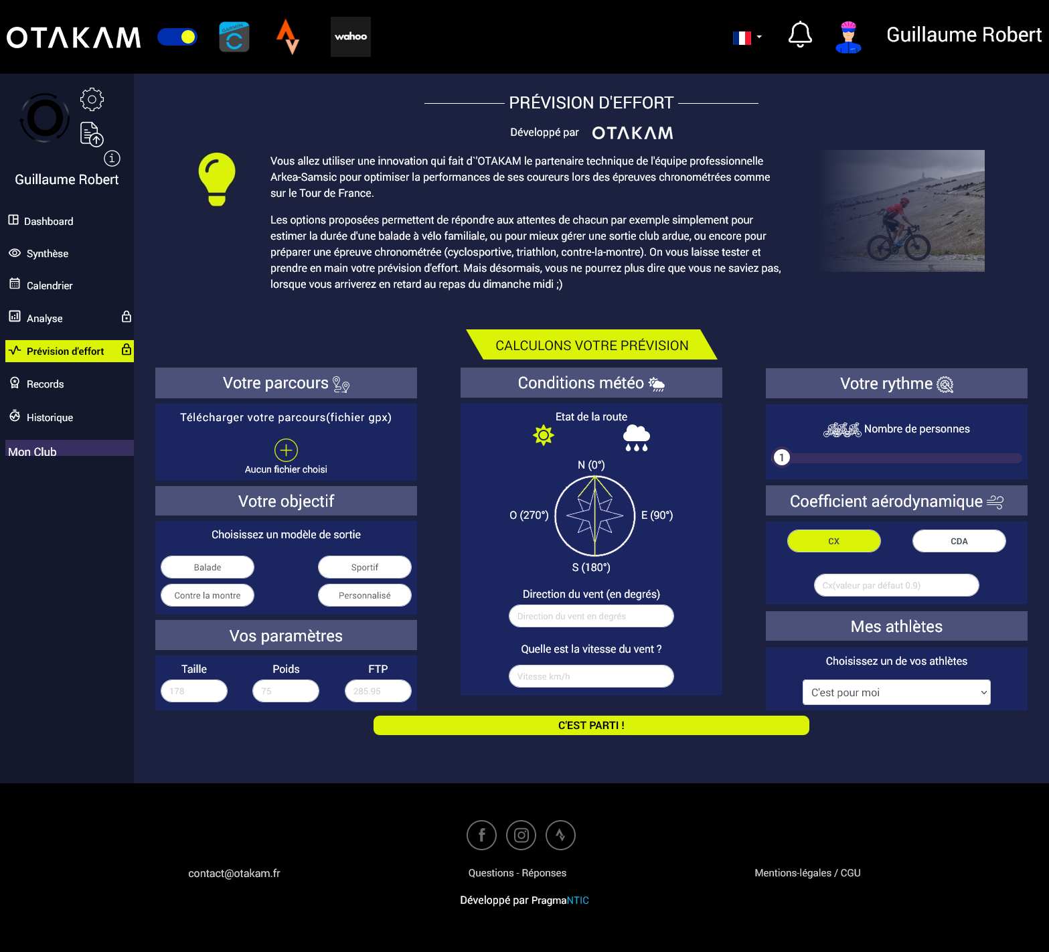Click the map pin icon beside Votre parcours
The width and height of the screenshot is (1049, 952).
pyautogui.click(x=341, y=384)
